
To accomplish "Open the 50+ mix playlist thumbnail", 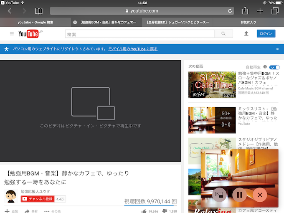I will [212, 120].
